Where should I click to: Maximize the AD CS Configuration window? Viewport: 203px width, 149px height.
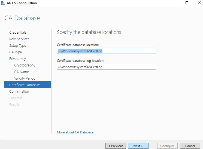tap(187, 3)
